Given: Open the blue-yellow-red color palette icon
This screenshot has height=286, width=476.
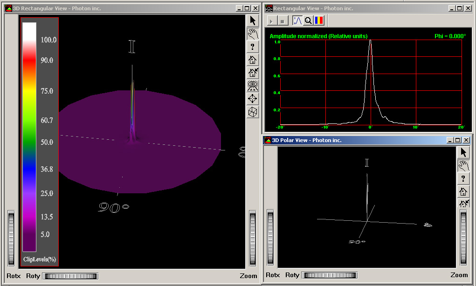Looking at the screenshot, I should click(319, 20).
